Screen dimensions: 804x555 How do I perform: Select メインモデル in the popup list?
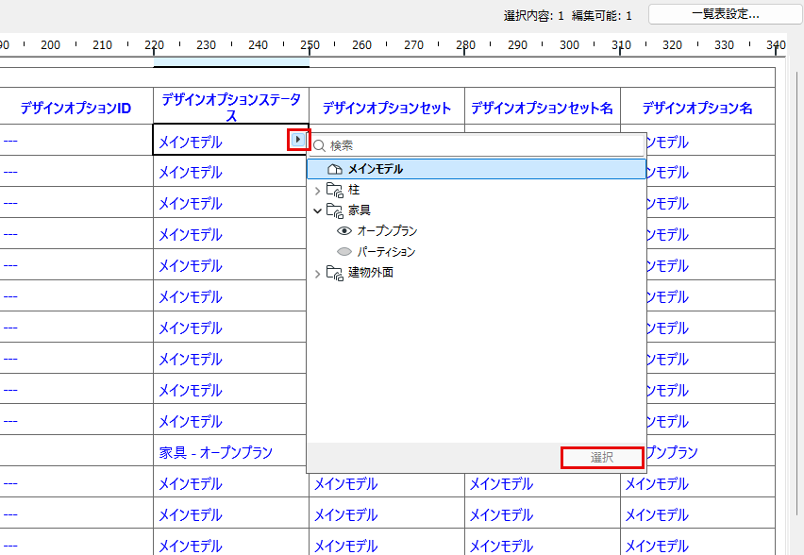point(477,169)
